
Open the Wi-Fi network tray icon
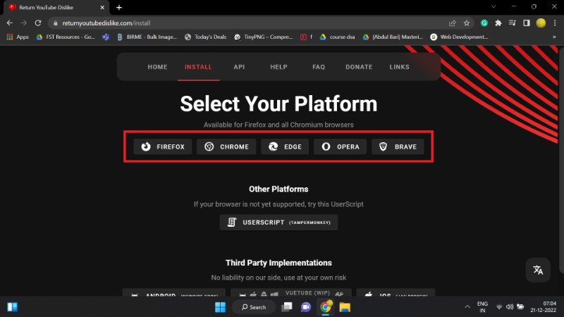[x=499, y=307]
